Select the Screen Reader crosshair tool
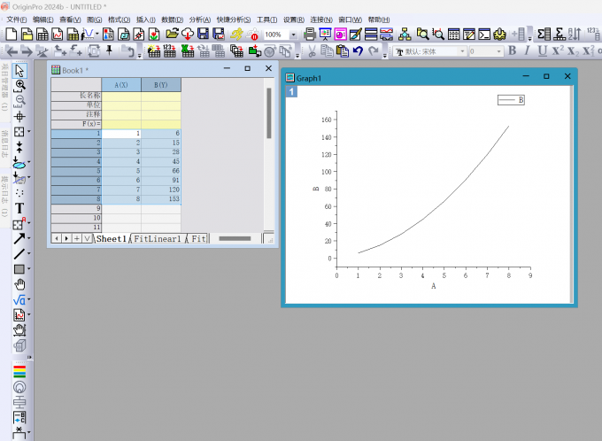 (19, 116)
